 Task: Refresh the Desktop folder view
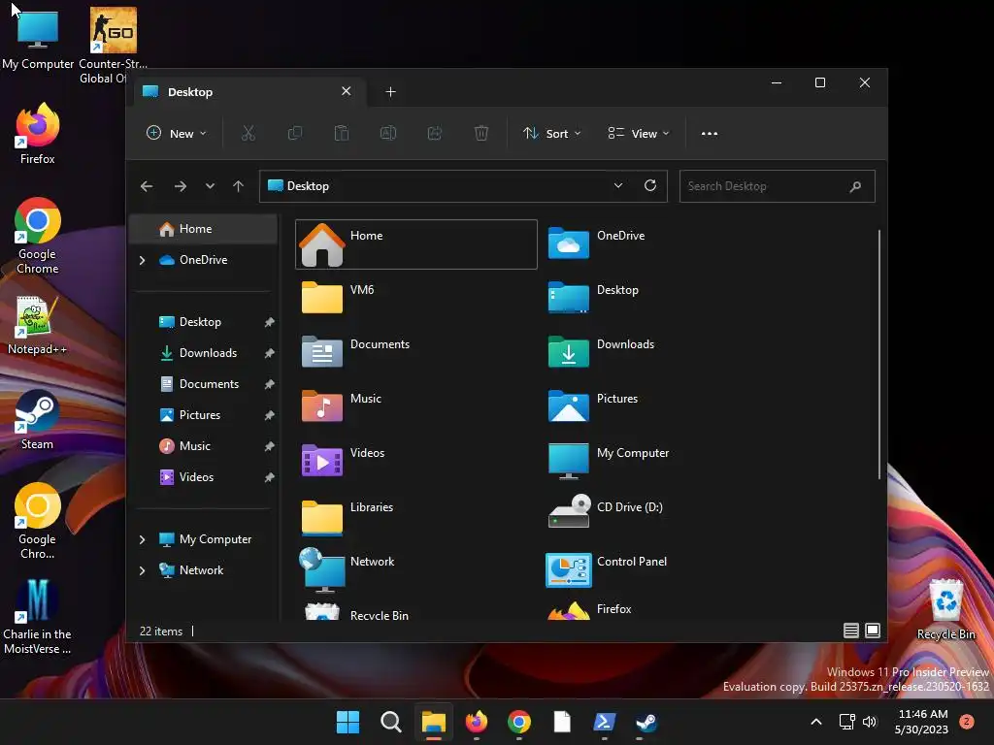tap(649, 185)
